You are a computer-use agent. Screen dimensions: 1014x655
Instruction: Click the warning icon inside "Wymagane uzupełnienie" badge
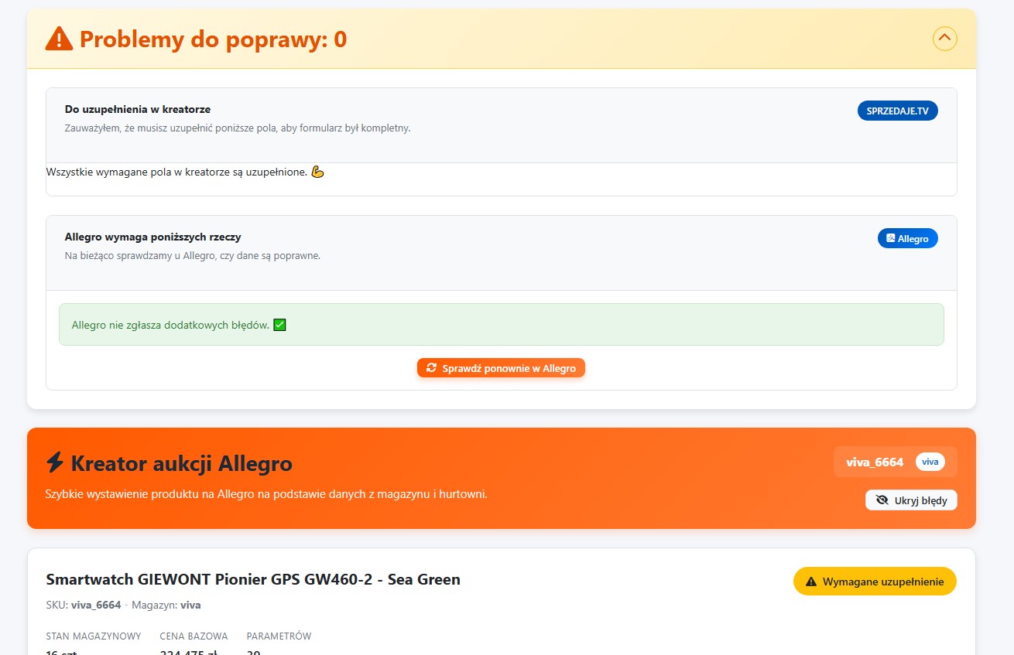(810, 581)
